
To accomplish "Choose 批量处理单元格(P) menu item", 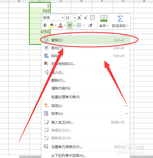I will point(85,97).
